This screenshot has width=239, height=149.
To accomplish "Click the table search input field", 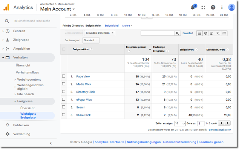I will (158, 33).
